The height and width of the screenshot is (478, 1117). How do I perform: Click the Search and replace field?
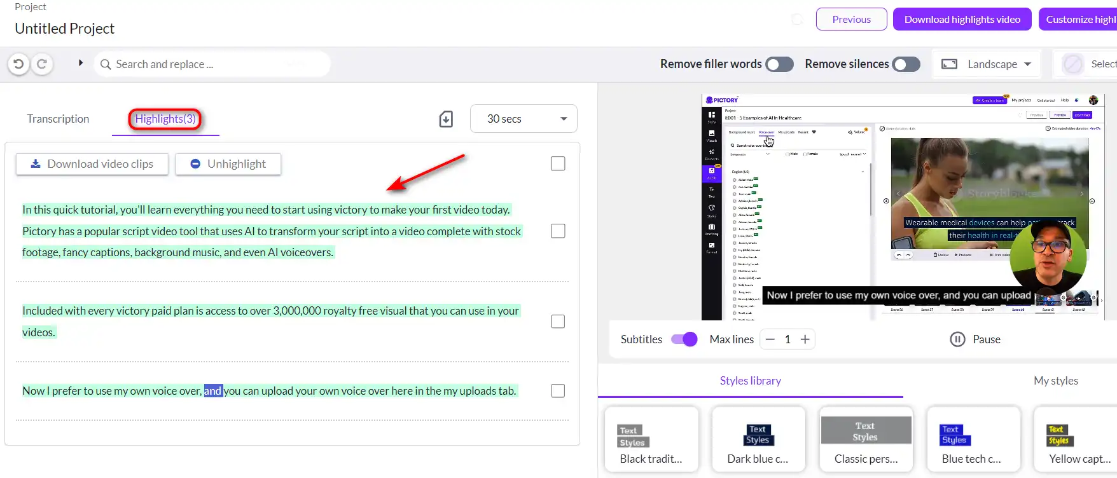pyautogui.click(x=212, y=64)
